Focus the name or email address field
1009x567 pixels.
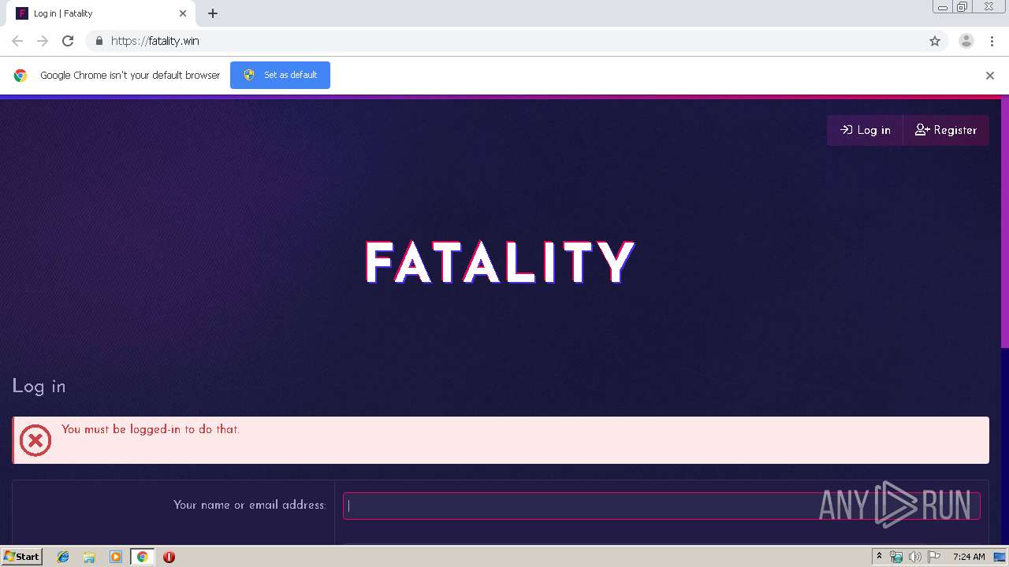point(661,506)
